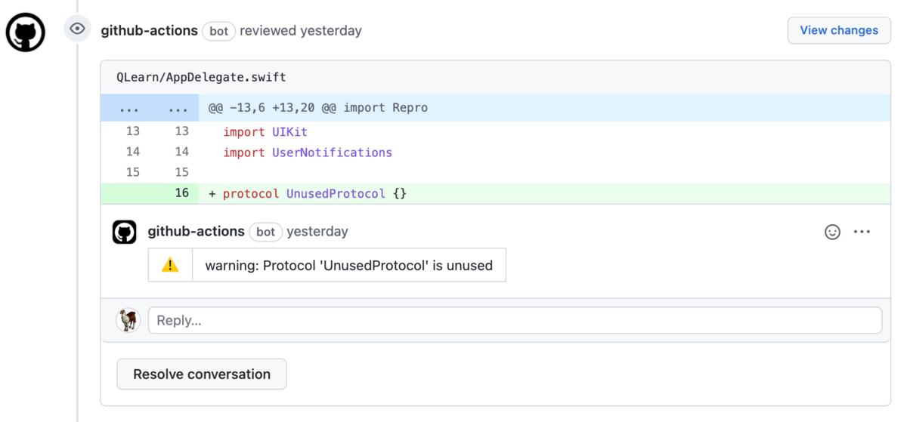Click the View changes button
The height and width of the screenshot is (422, 907).
point(839,30)
